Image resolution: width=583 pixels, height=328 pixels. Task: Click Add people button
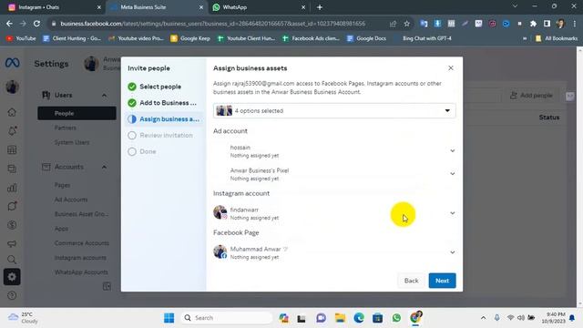click(x=531, y=95)
